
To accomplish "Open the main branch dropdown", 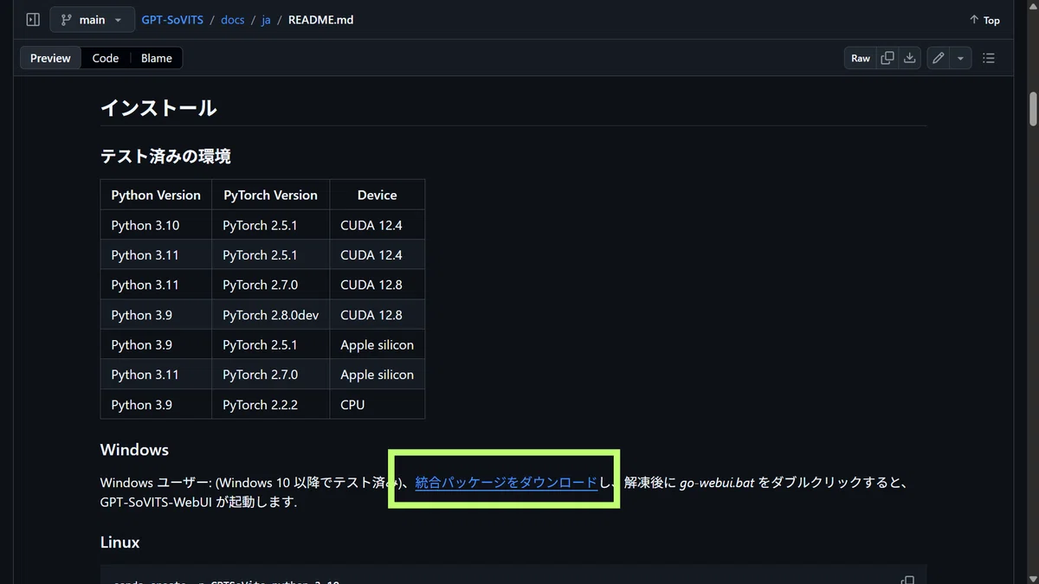I will pyautogui.click(x=92, y=20).
